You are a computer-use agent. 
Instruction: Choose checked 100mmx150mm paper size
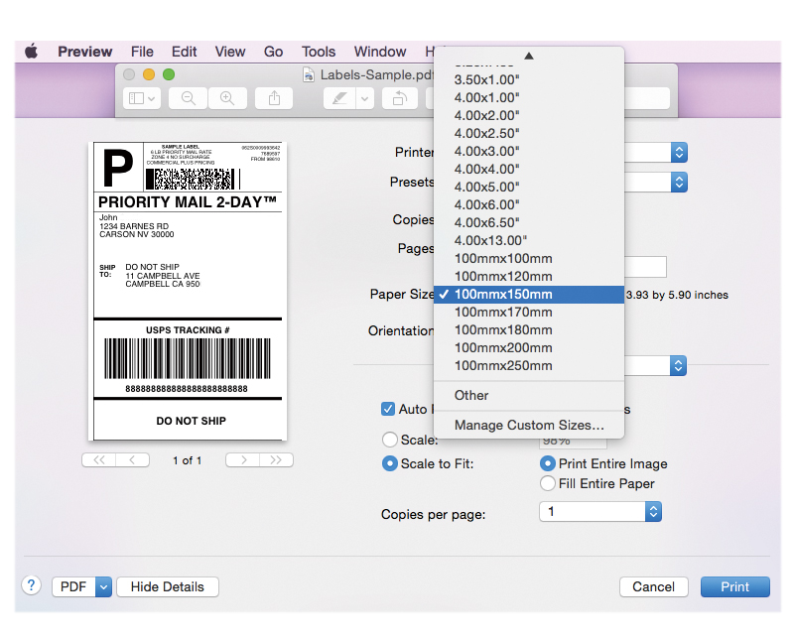click(x=529, y=295)
